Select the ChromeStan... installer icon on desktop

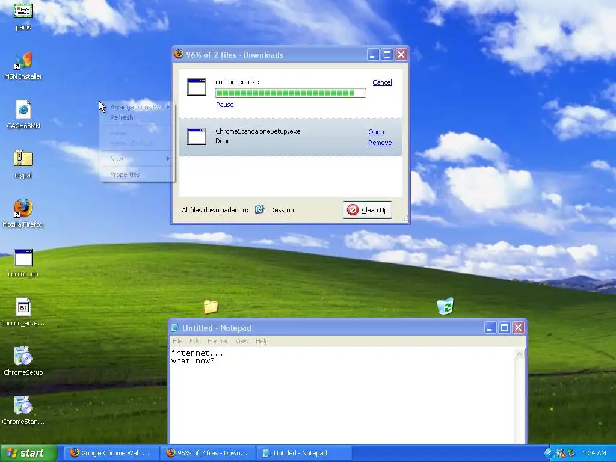coord(23,411)
